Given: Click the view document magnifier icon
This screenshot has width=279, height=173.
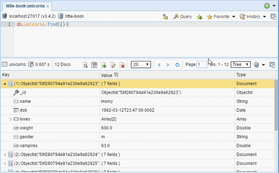Looking at the screenshot, I should 86,65.
